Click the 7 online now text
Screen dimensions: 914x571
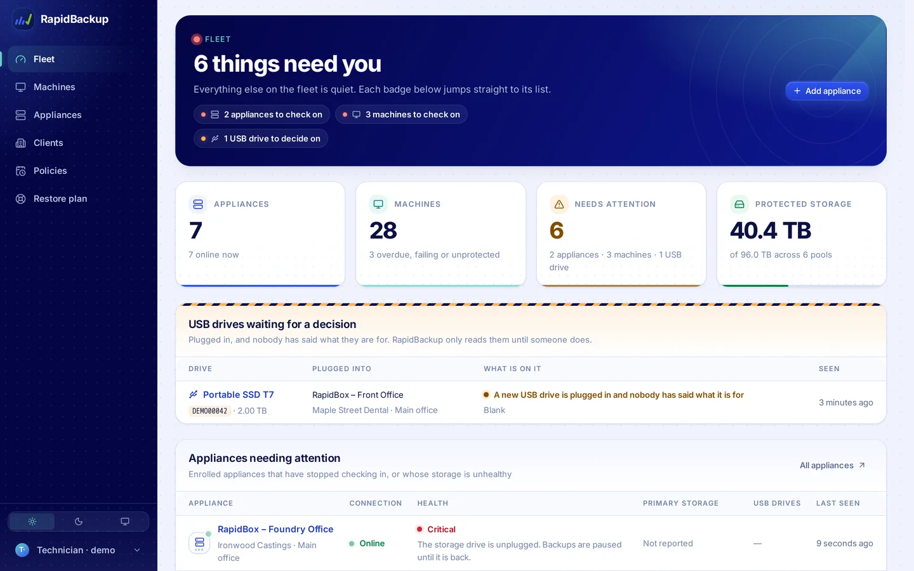[x=214, y=254]
